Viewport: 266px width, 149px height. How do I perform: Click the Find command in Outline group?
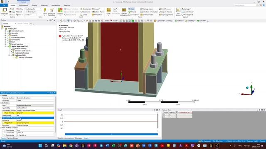[19, 12]
